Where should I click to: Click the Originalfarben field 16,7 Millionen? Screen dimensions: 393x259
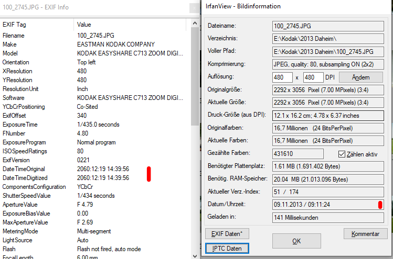[328, 128]
